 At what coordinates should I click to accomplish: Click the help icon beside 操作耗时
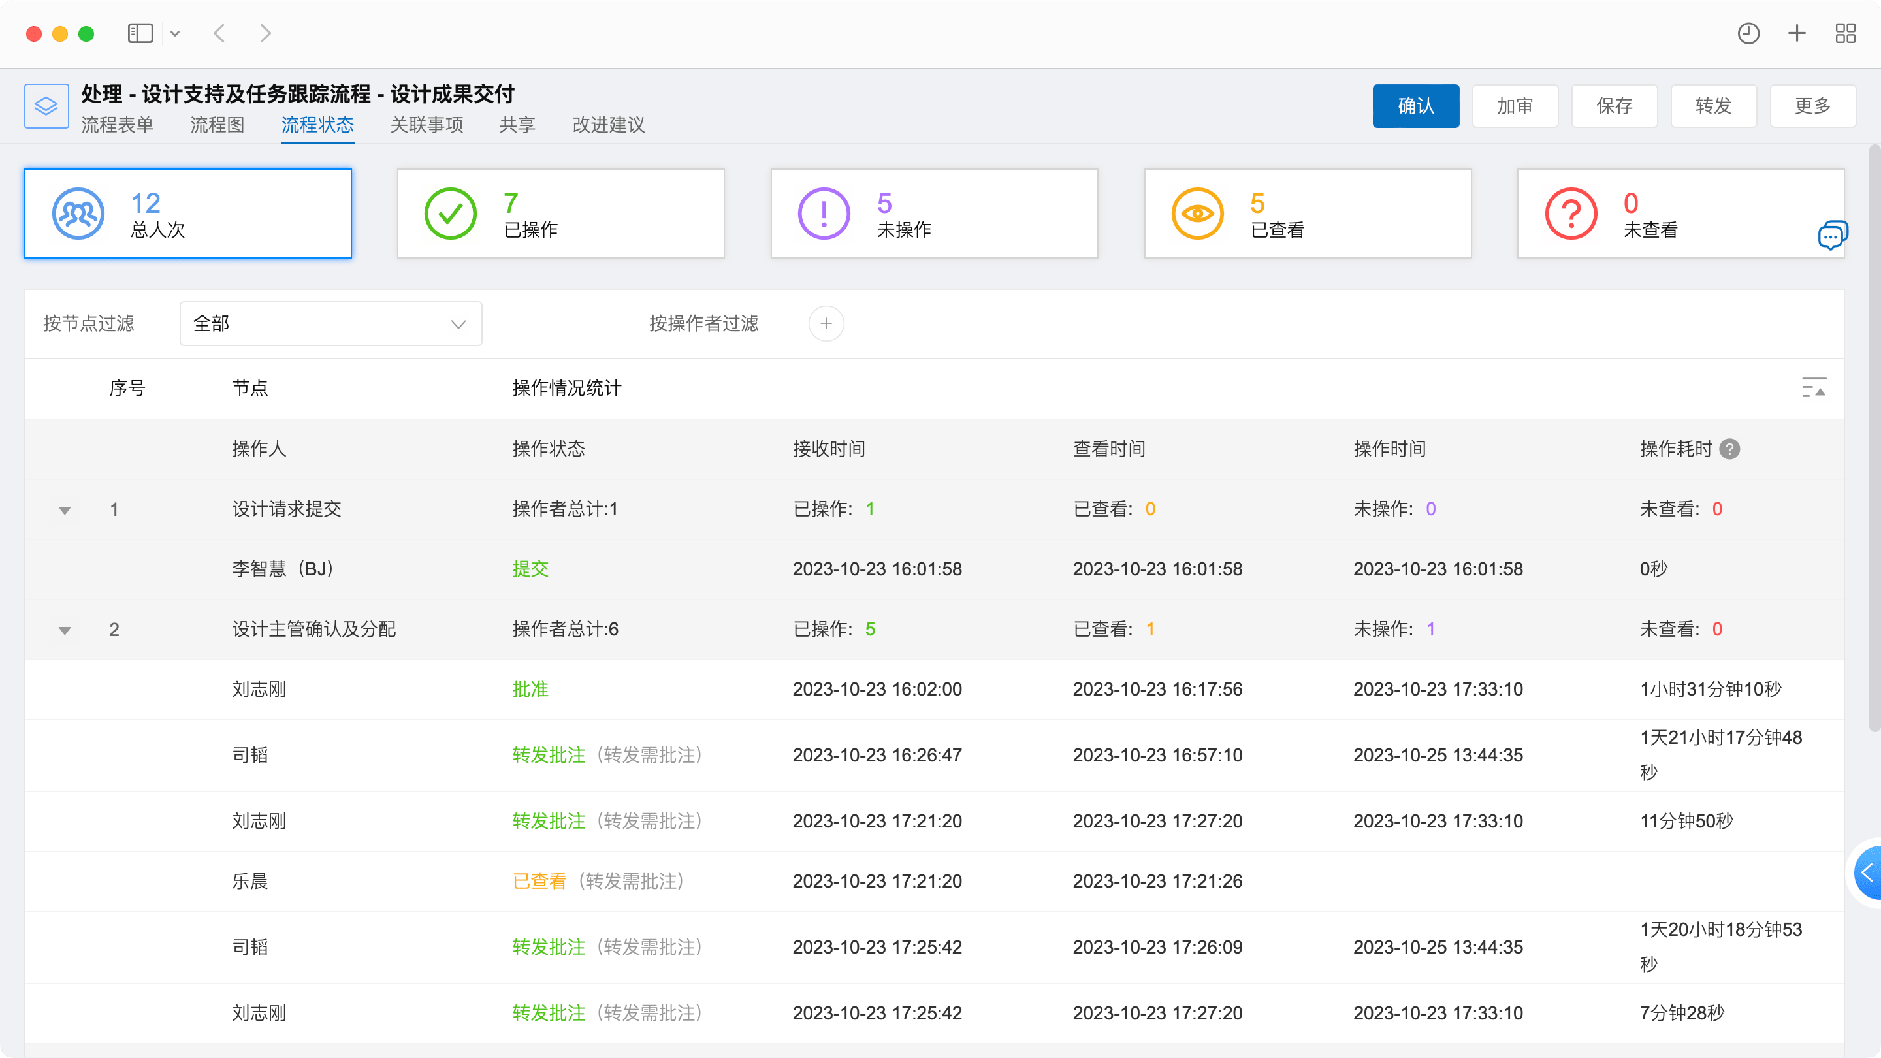click(x=1729, y=449)
